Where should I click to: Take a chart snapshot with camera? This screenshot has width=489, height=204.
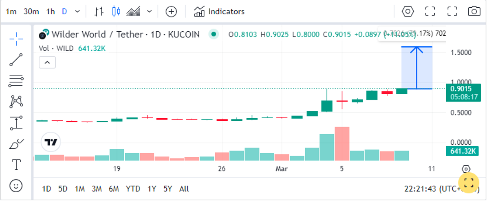(474, 11)
